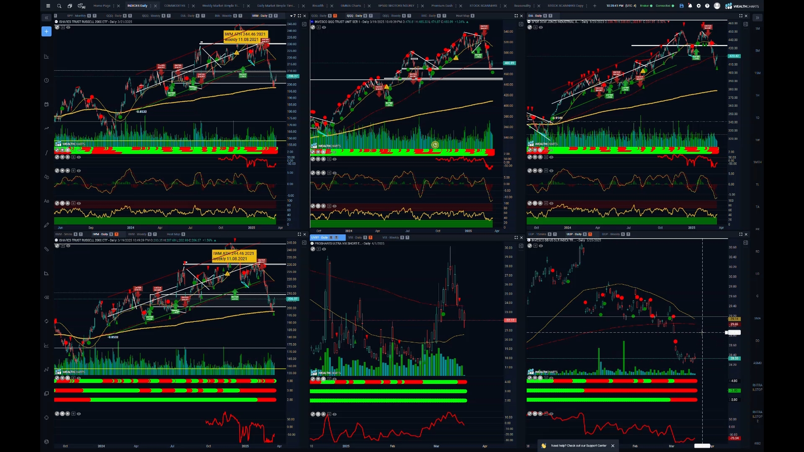This screenshot has width=804, height=452.
Task: Open the calendar icon in left sidebar
Action: (x=46, y=104)
